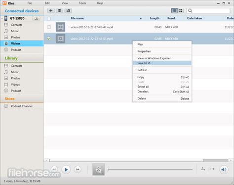Open Podcast Channel in Store
Screen dimensions: 234x185
[22, 106]
